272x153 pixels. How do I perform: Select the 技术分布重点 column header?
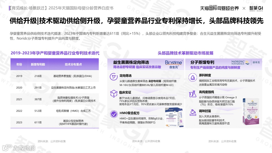coord(73,64)
